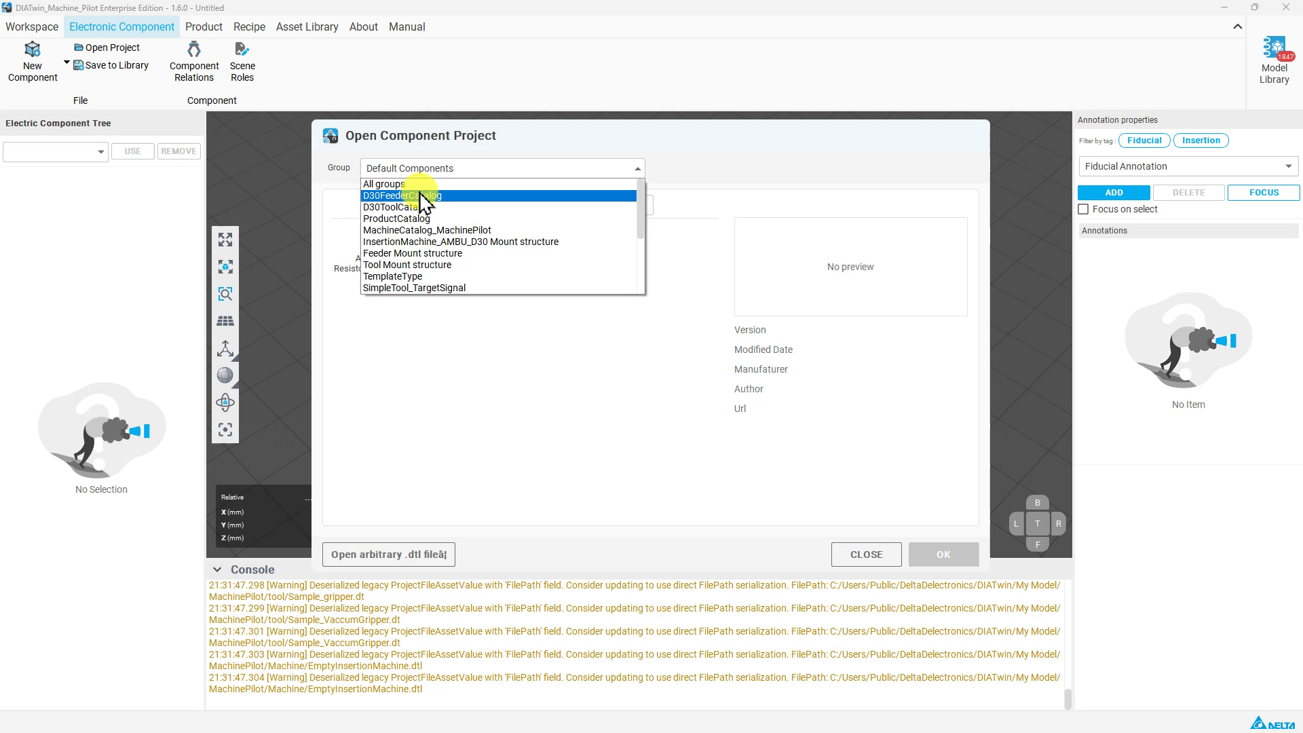Viewport: 1303px width, 733px height.
Task: Click the New Component icon
Action: click(33, 50)
